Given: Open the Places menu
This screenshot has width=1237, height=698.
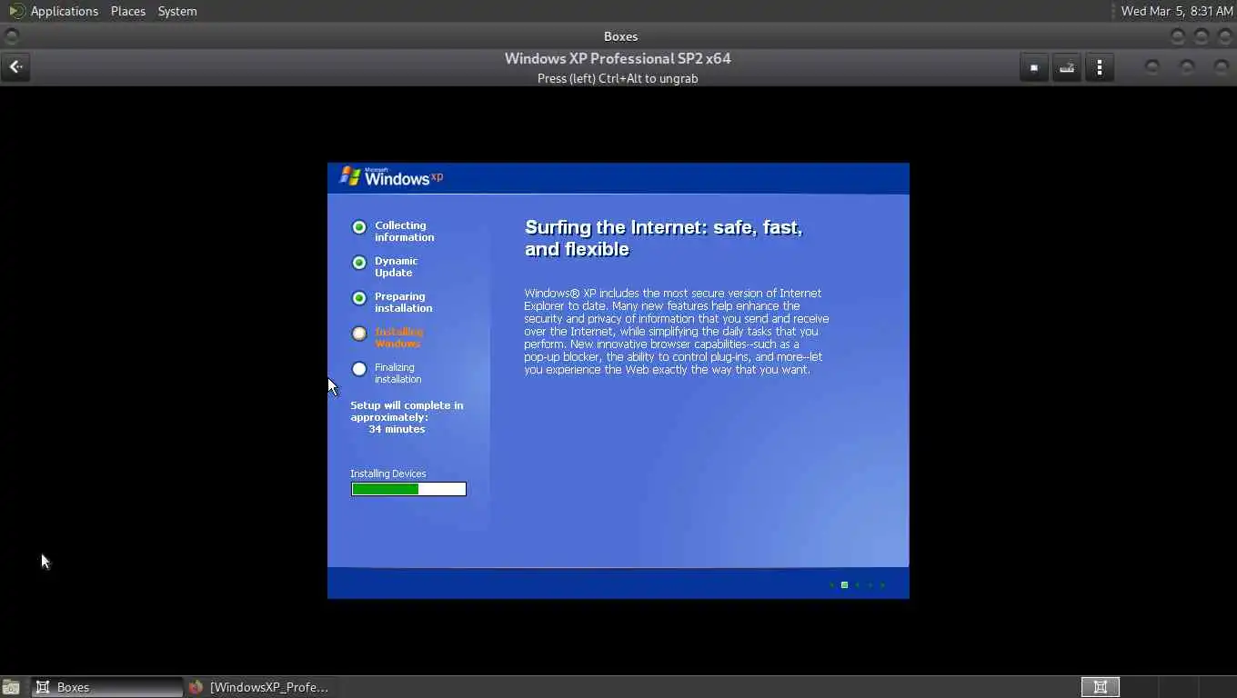Looking at the screenshot, I should (127, 11).
